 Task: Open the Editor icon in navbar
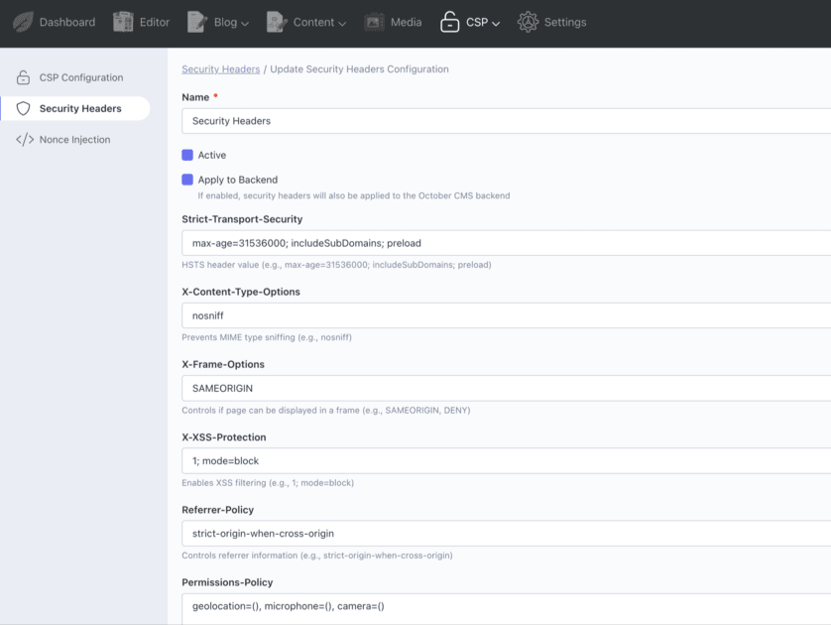[123, 22]
